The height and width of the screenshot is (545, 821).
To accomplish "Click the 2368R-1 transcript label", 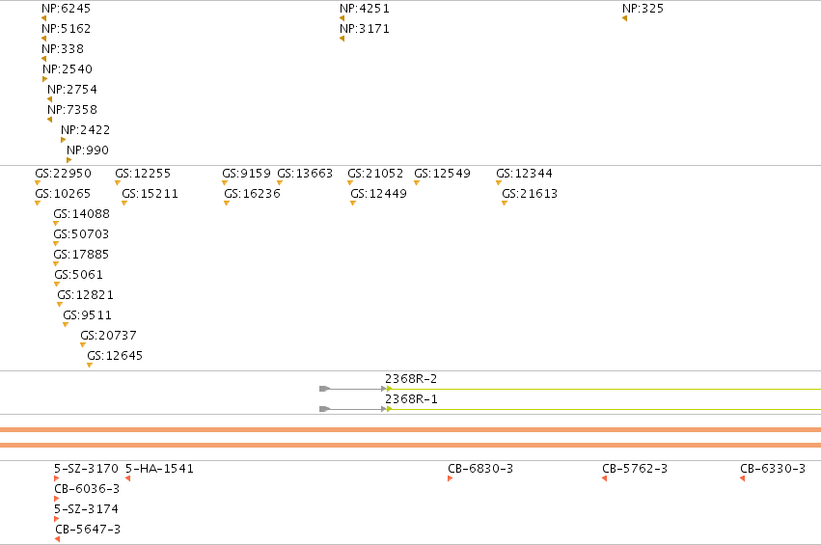I will (x=411, y=399).
